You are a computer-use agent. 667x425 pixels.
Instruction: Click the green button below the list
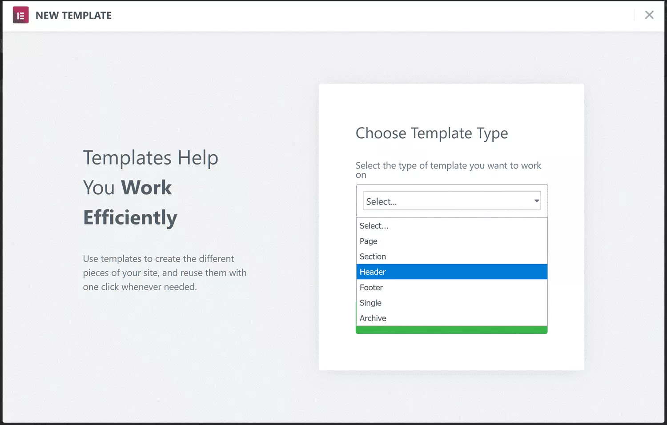451,330
